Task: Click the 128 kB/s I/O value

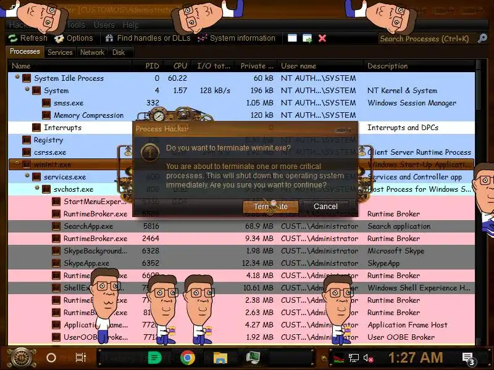Action: (x=215, y=91)
